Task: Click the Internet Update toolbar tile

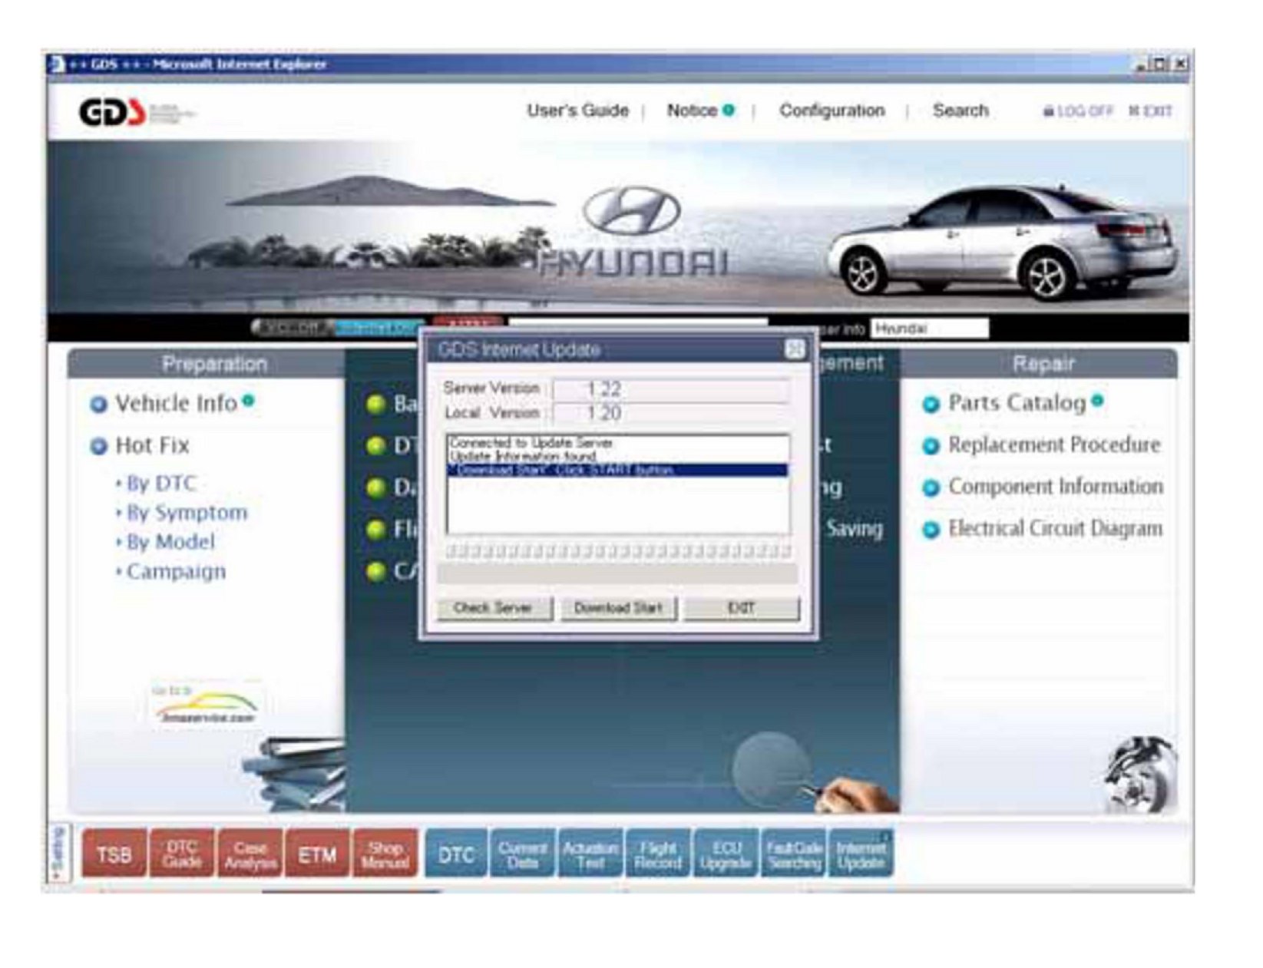Action: pos(861,854)
